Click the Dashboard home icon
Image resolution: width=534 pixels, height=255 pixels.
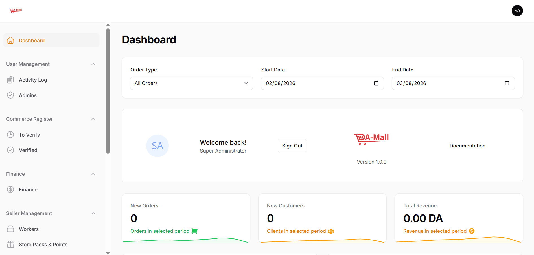[x=10, y=40]
